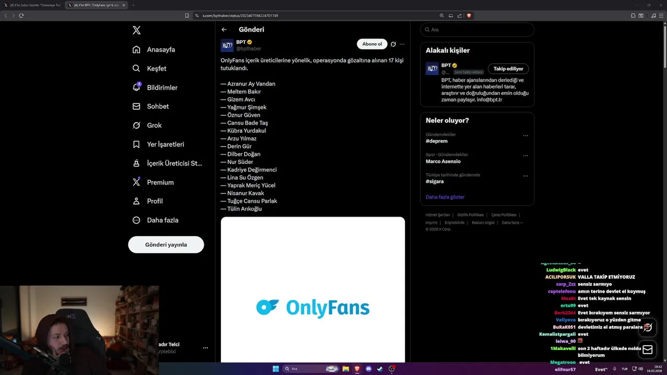Viewport: 667px width, 375px height.
Task: Open the Erişilebilirlik footer link
Action: (x=454, y=223)
